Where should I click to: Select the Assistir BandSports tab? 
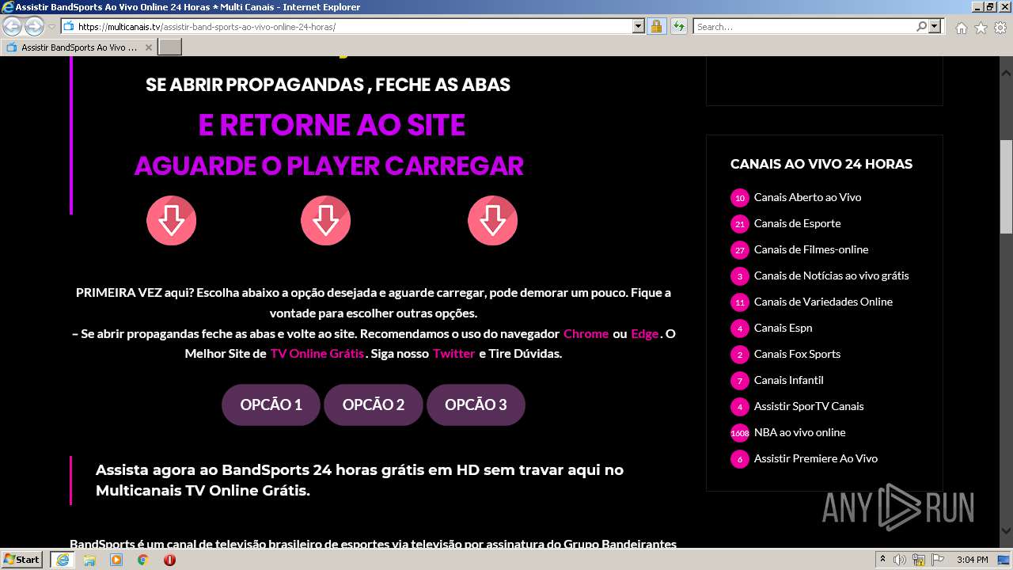[79, 47]
